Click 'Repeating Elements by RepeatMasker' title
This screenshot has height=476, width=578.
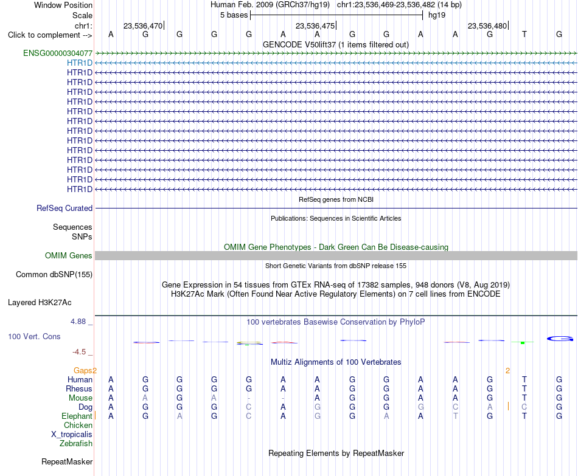[x=336, y=453]
